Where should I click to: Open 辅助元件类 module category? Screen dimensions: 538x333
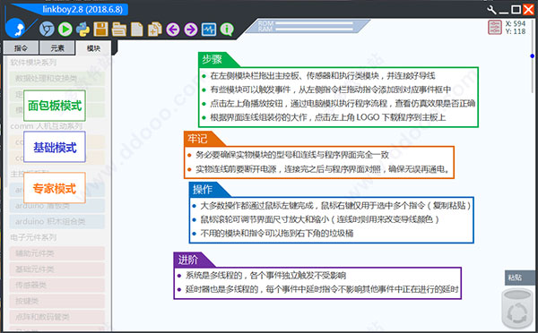(57, 253)
